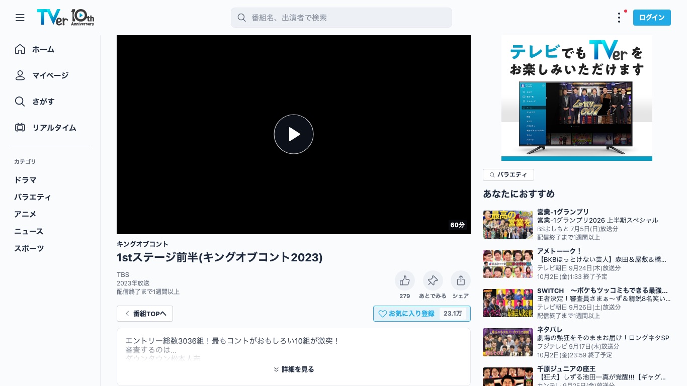Screen dimensions: 687x386
Task: Open ネタパレ recommended thumbnail
Action: 508,342
